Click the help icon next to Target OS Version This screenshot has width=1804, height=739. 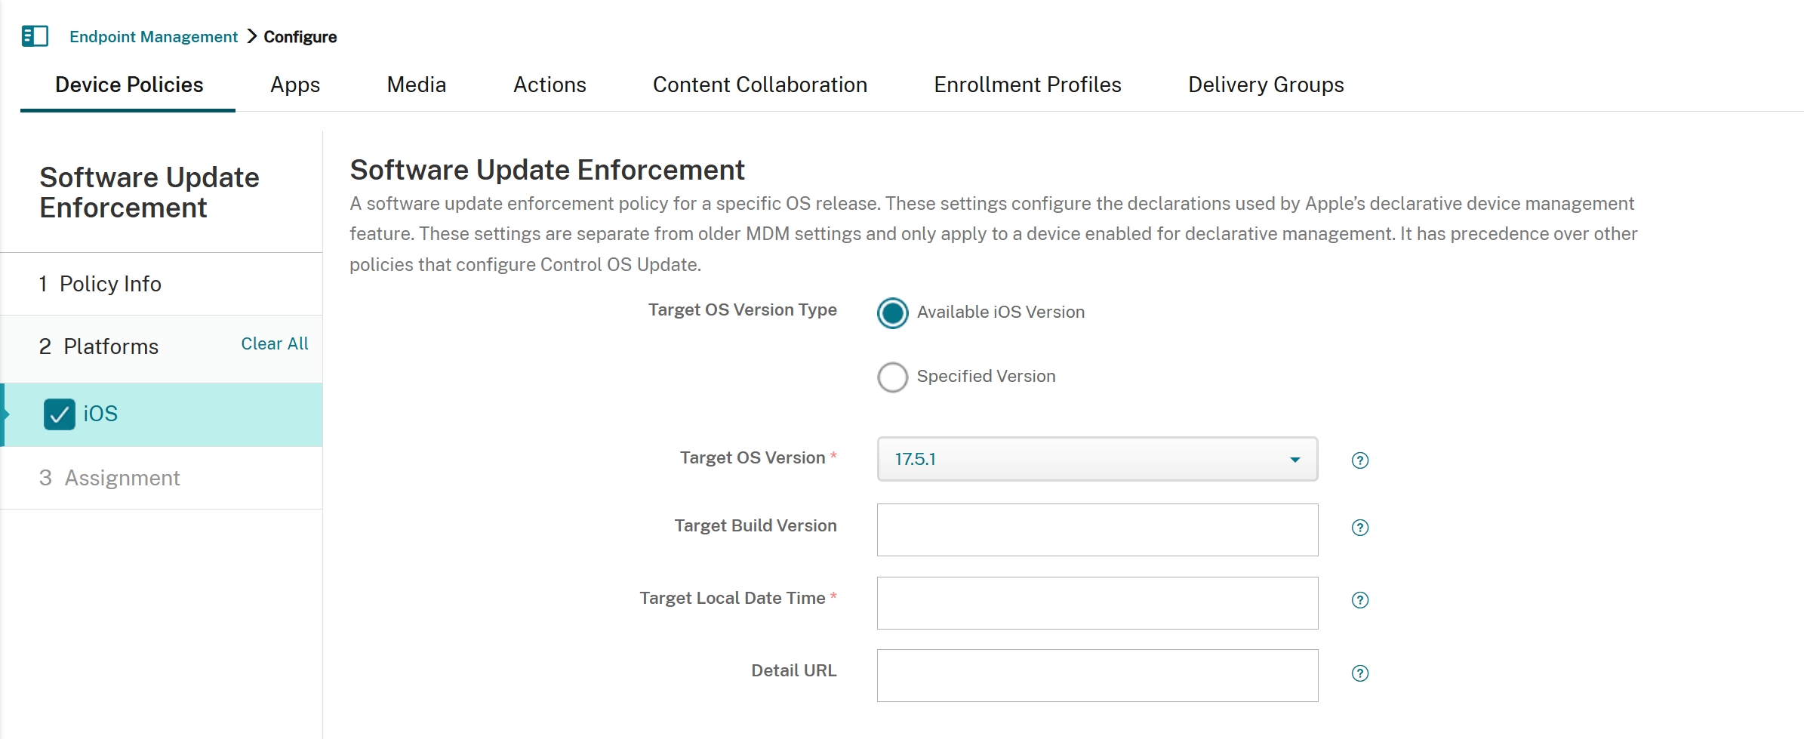pyautogui.click(x=1359, y=460)
